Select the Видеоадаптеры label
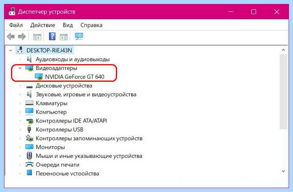The width and height of the screenshot is (293, 192). [57, 68]
